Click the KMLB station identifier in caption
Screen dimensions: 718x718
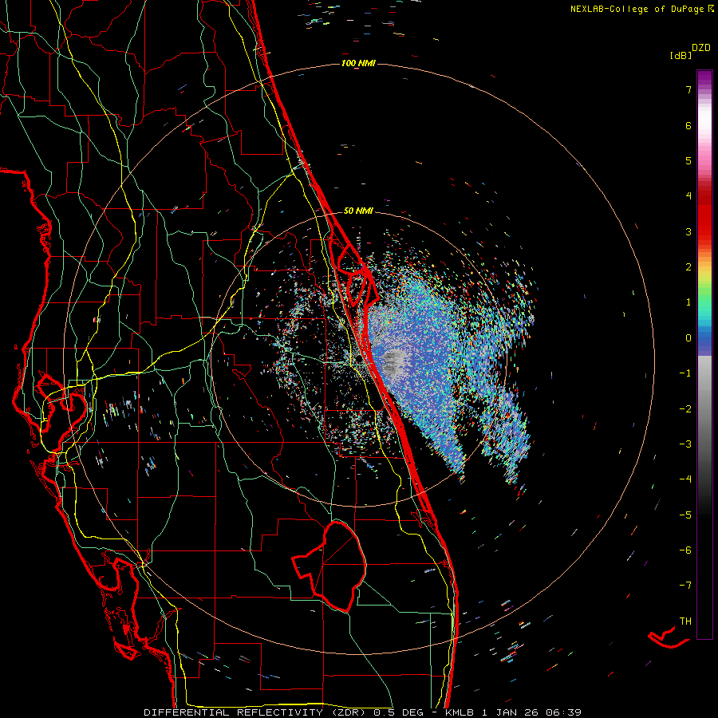[460, 712]
